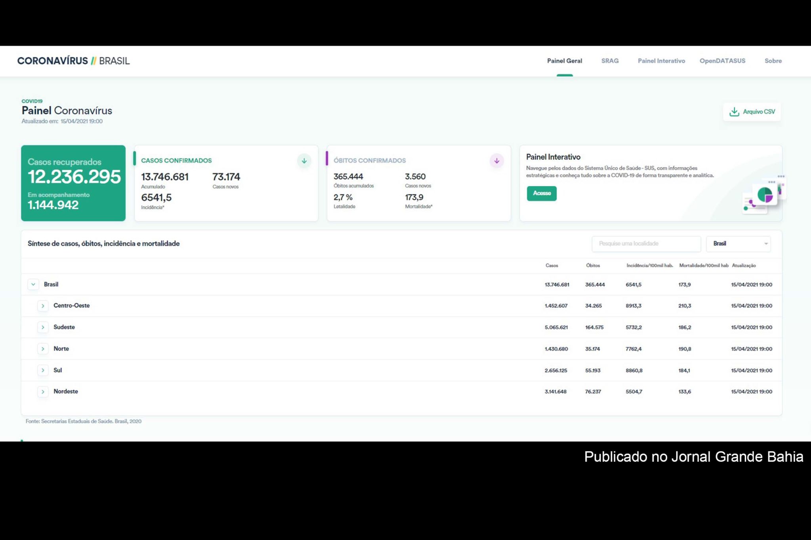The height and width of the screenshot is (540, 811).
Task: Expand the Centro-Oeste region row
Action: point(43,306)
